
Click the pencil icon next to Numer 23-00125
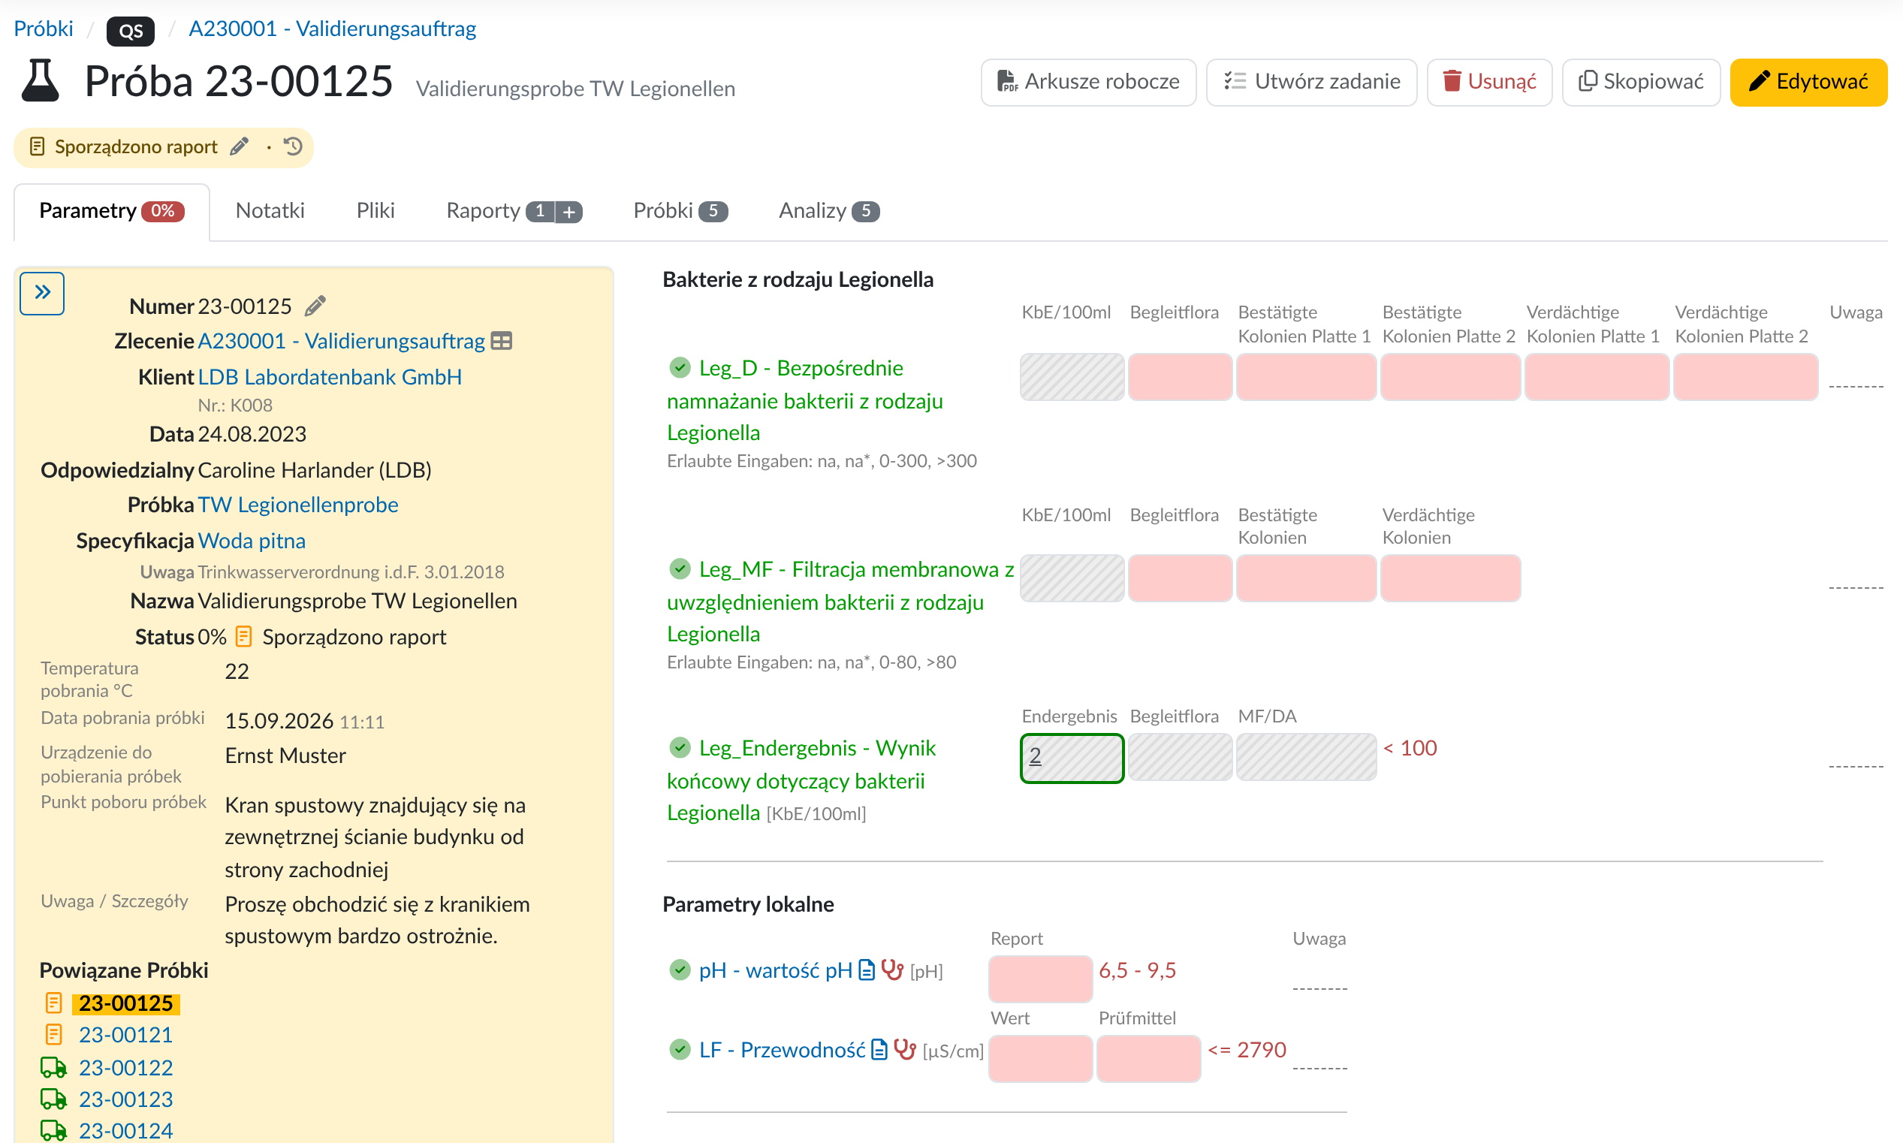point(315,306)
